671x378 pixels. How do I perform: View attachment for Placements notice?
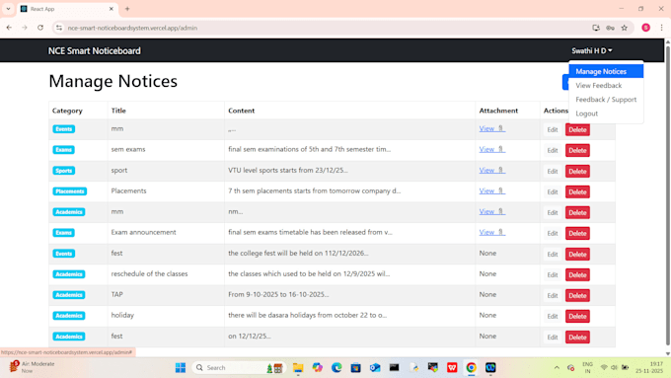491,190
